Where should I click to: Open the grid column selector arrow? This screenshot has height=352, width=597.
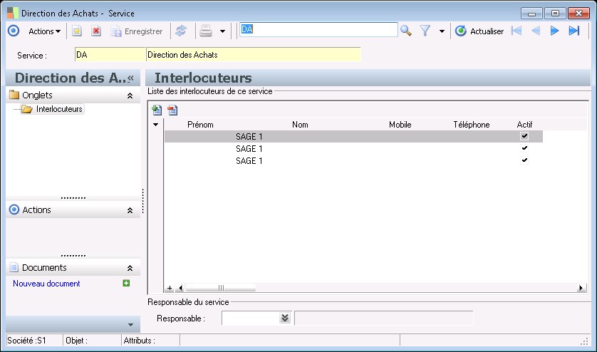coord(156,125)
